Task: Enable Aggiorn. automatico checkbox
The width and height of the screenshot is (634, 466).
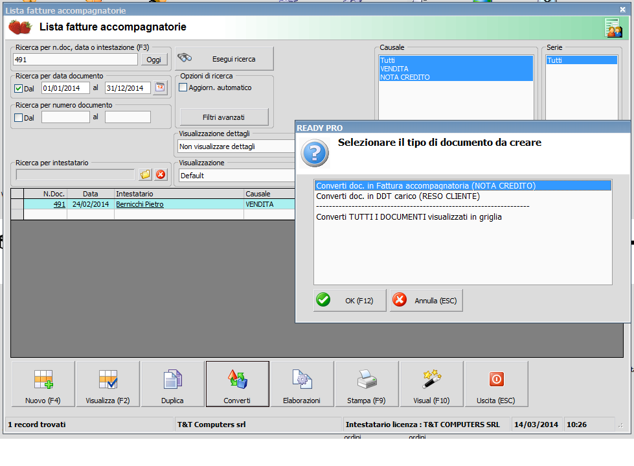Action: (x=183, y=87)
